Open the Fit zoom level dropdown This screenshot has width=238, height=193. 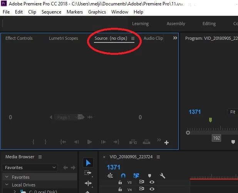233,112
